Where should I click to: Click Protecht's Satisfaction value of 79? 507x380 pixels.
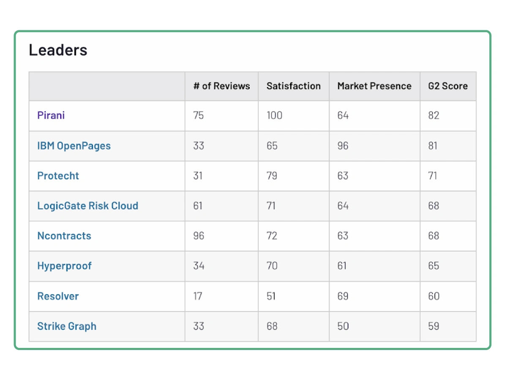[272, 176]
